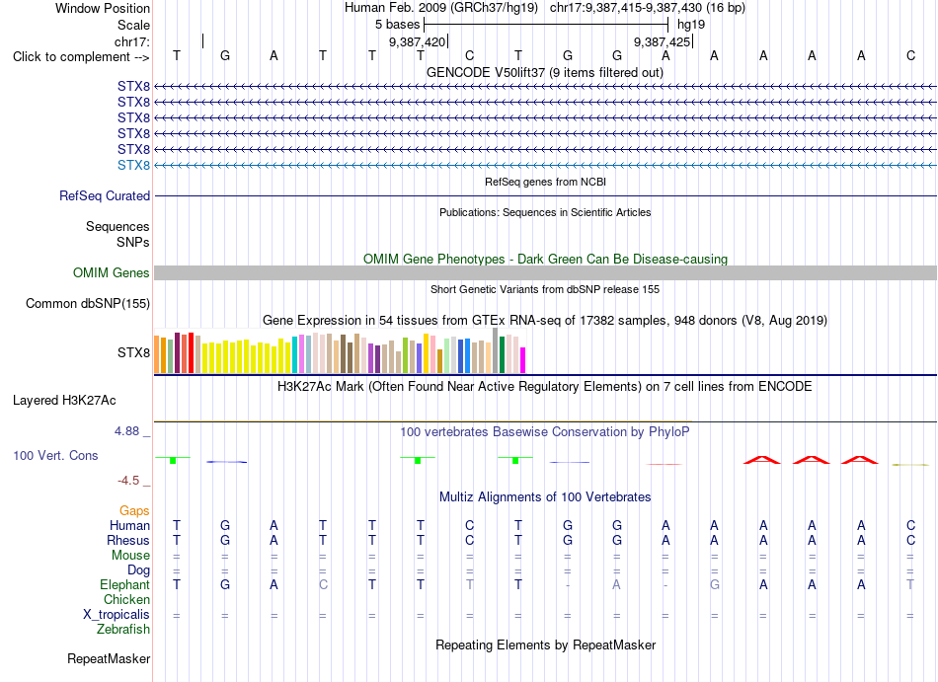This screenshot has height=682, width=938.
Task: Select the gray OMIM Genes item bar
Action: coord(545,272)
